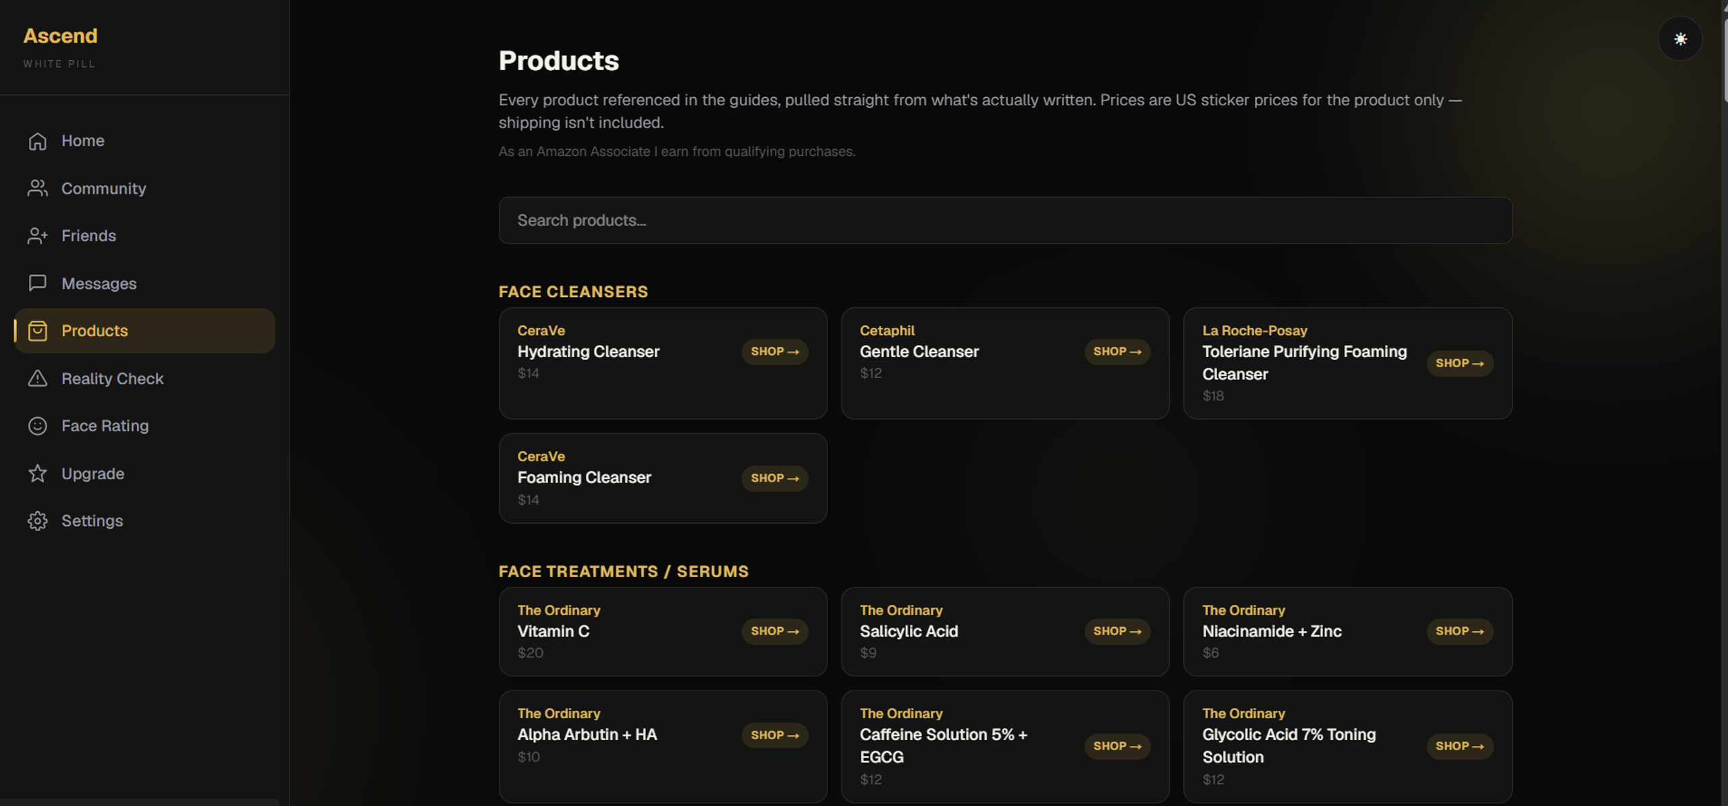This screenshot has height=806, width=1728.
Task: Open the Community menu item
Action: click(144, 188)
